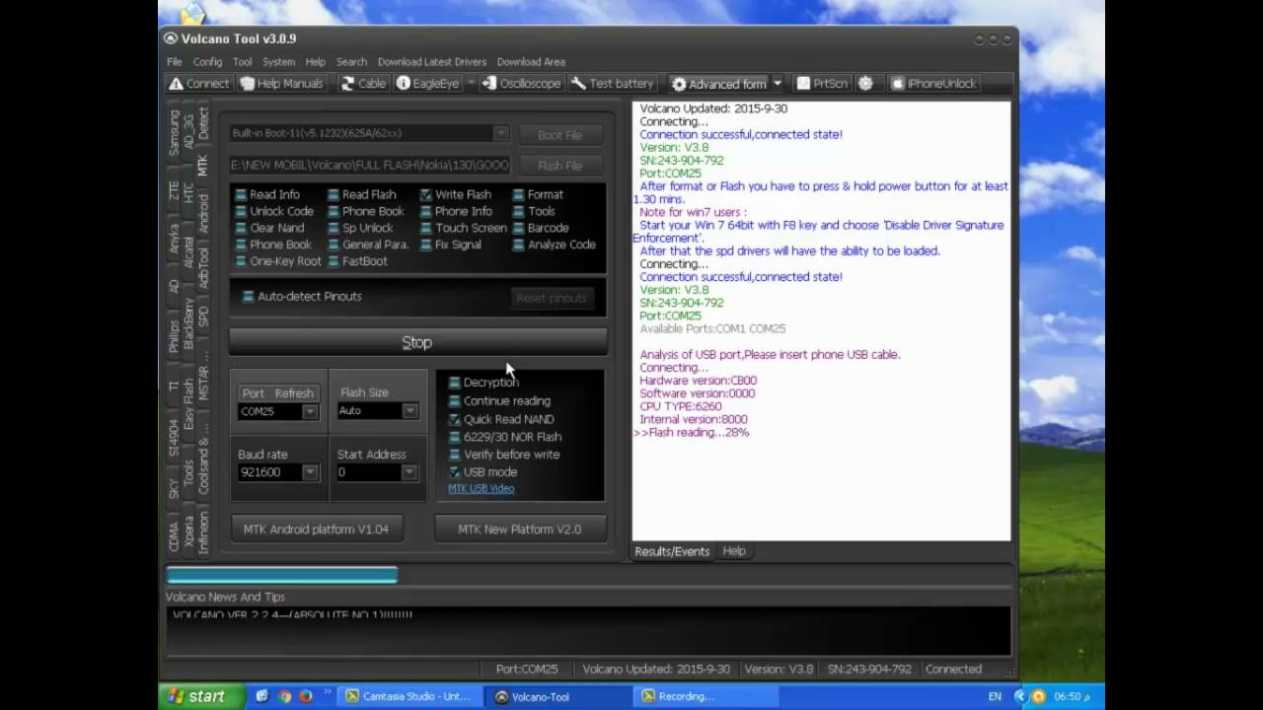Tick the Read Flash checkbox
Image resolution: width=1263 pixels, height=710 pixels.
coord(334,194)
